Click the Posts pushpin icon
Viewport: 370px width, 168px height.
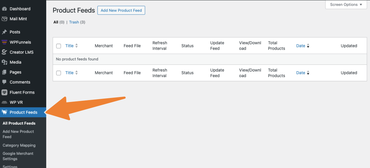point(4,32)
